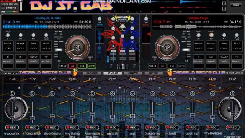This screenshot has width=245, height=138.
Task: Click loop-mode icon above sfx mangibabain sample
Action: tap(232, 94)
